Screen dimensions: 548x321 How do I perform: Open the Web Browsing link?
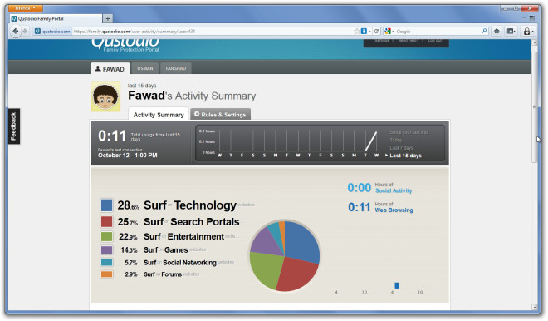coord(394,210)
